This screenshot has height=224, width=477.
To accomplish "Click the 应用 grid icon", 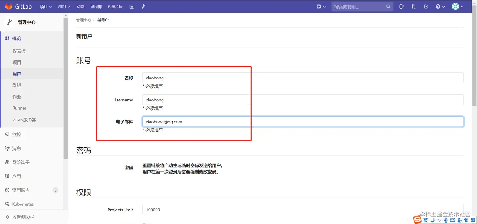I will pos(7,176).
